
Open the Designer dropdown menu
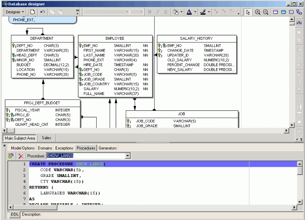15,12
